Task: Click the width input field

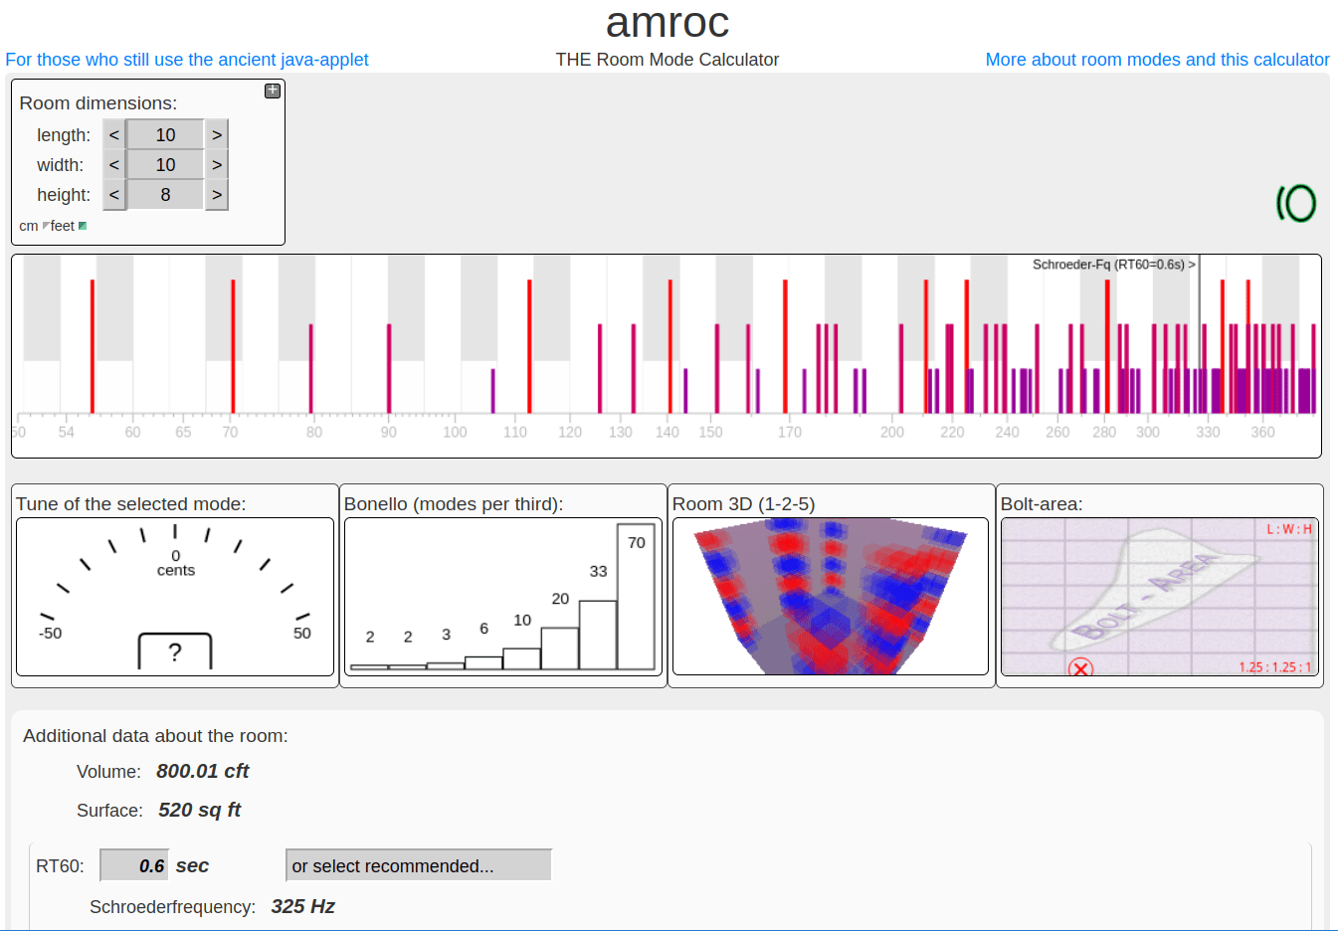Action: (165, 164)
